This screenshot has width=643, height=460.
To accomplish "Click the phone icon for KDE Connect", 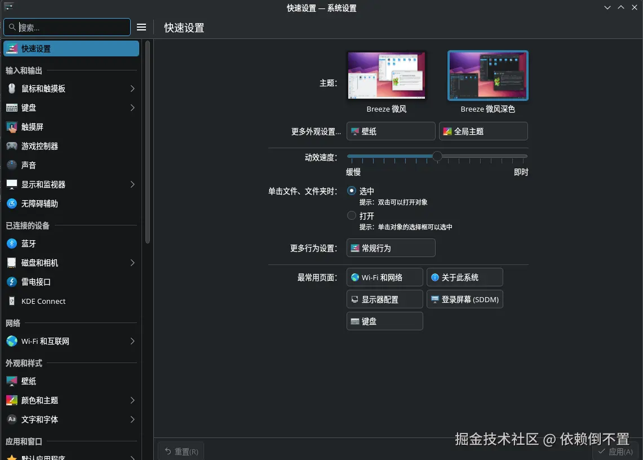I will click(x=12, y=301).
